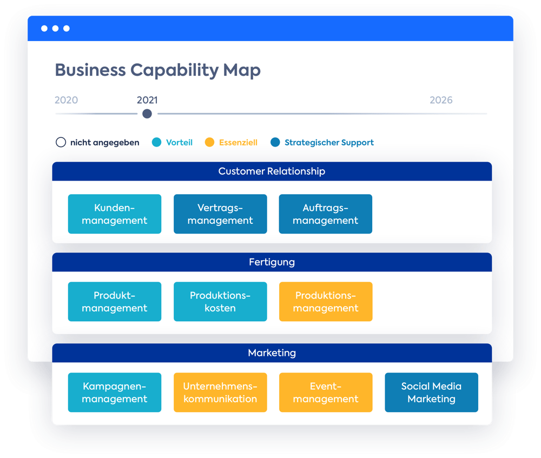The height and width of the screenshot is (458, 541).
Task: Select the Produktionskosten card
Action: pos(220,301)
